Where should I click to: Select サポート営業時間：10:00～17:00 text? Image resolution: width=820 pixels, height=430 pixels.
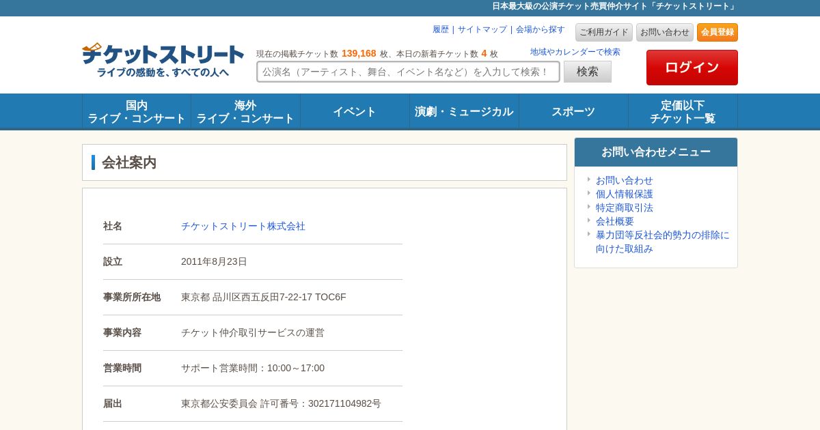(x=253, y=368)
